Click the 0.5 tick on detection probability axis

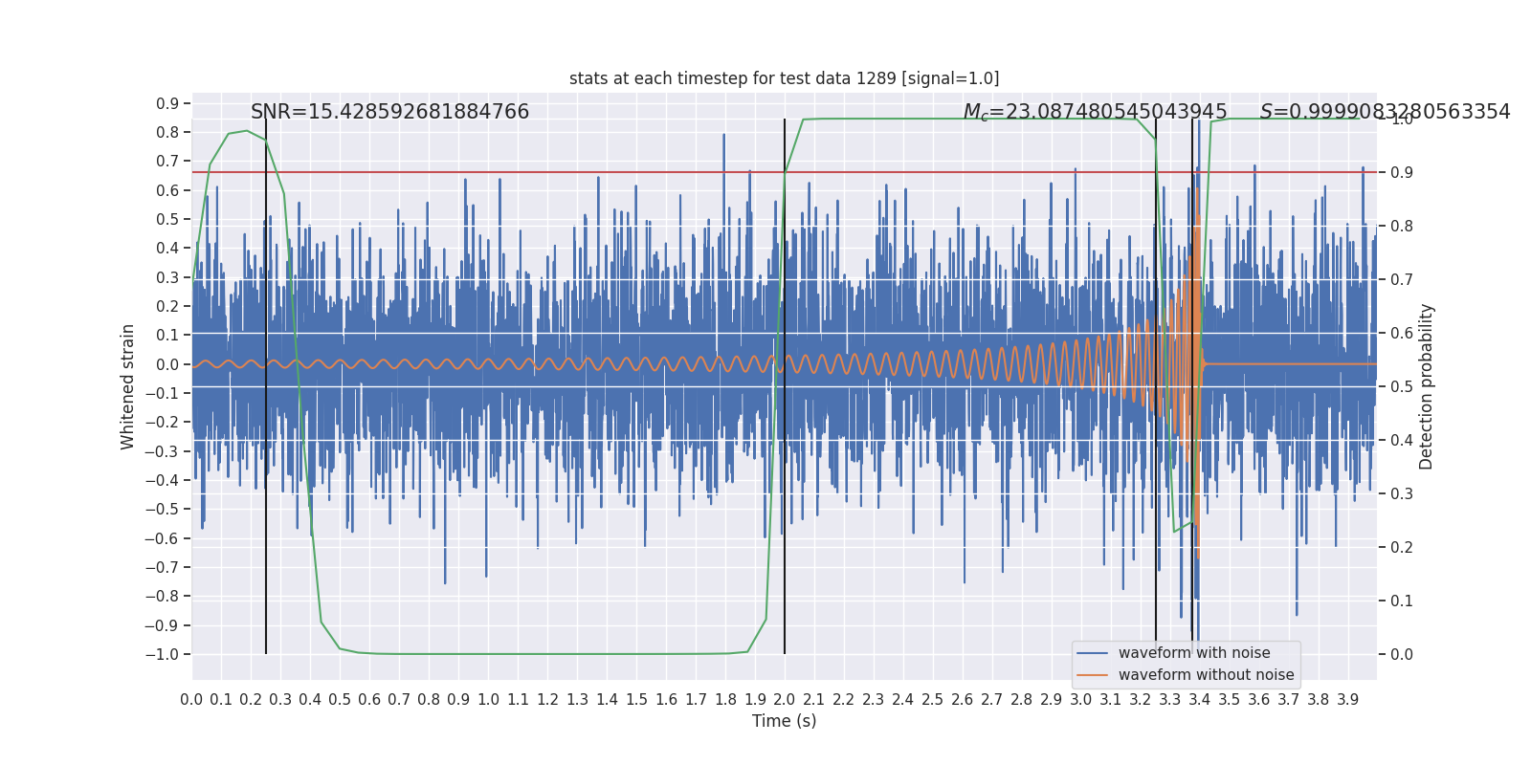pyautogui.click(x=1401, y=386)
